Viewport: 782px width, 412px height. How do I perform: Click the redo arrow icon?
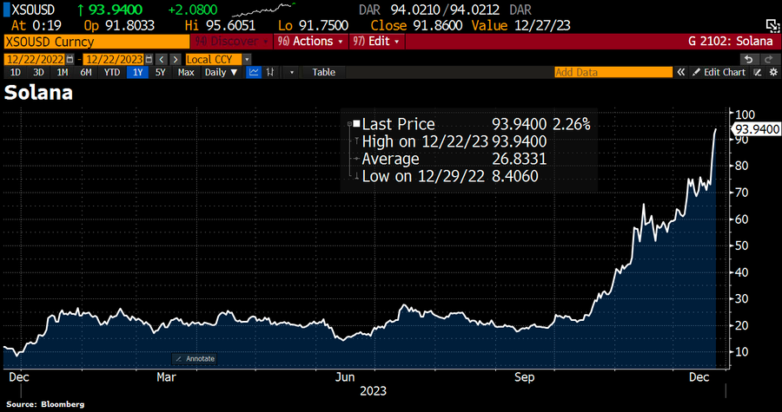(767, 60)
